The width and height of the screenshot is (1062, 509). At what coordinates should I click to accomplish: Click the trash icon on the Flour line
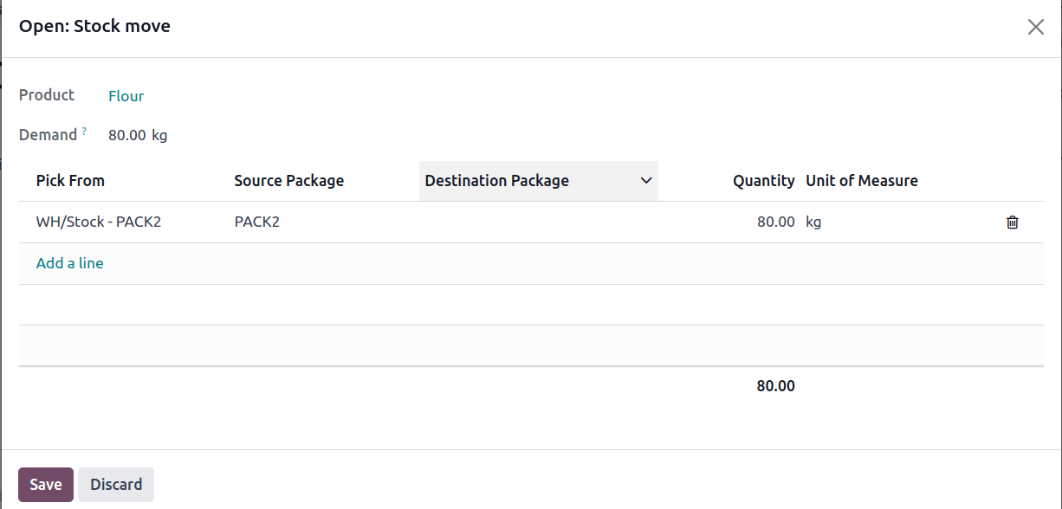tap(1012, 222)
